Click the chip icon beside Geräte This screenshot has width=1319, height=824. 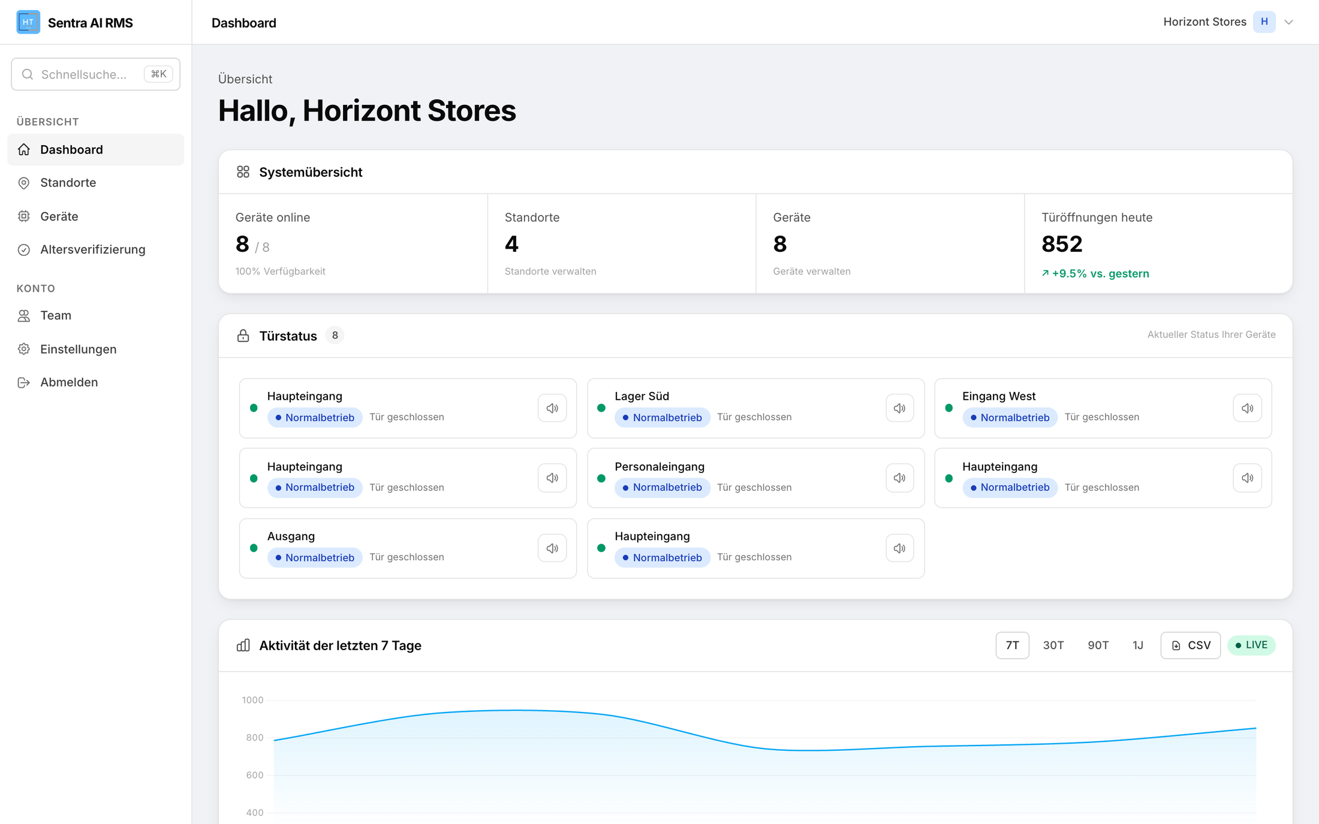point(24,216)
